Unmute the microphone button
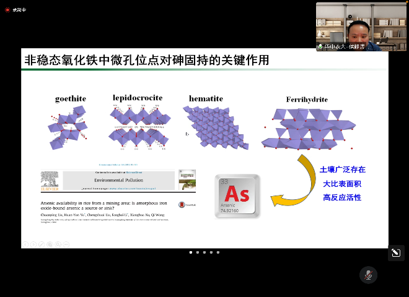Viewport: 409px width, 297px height. coord(368,275)
